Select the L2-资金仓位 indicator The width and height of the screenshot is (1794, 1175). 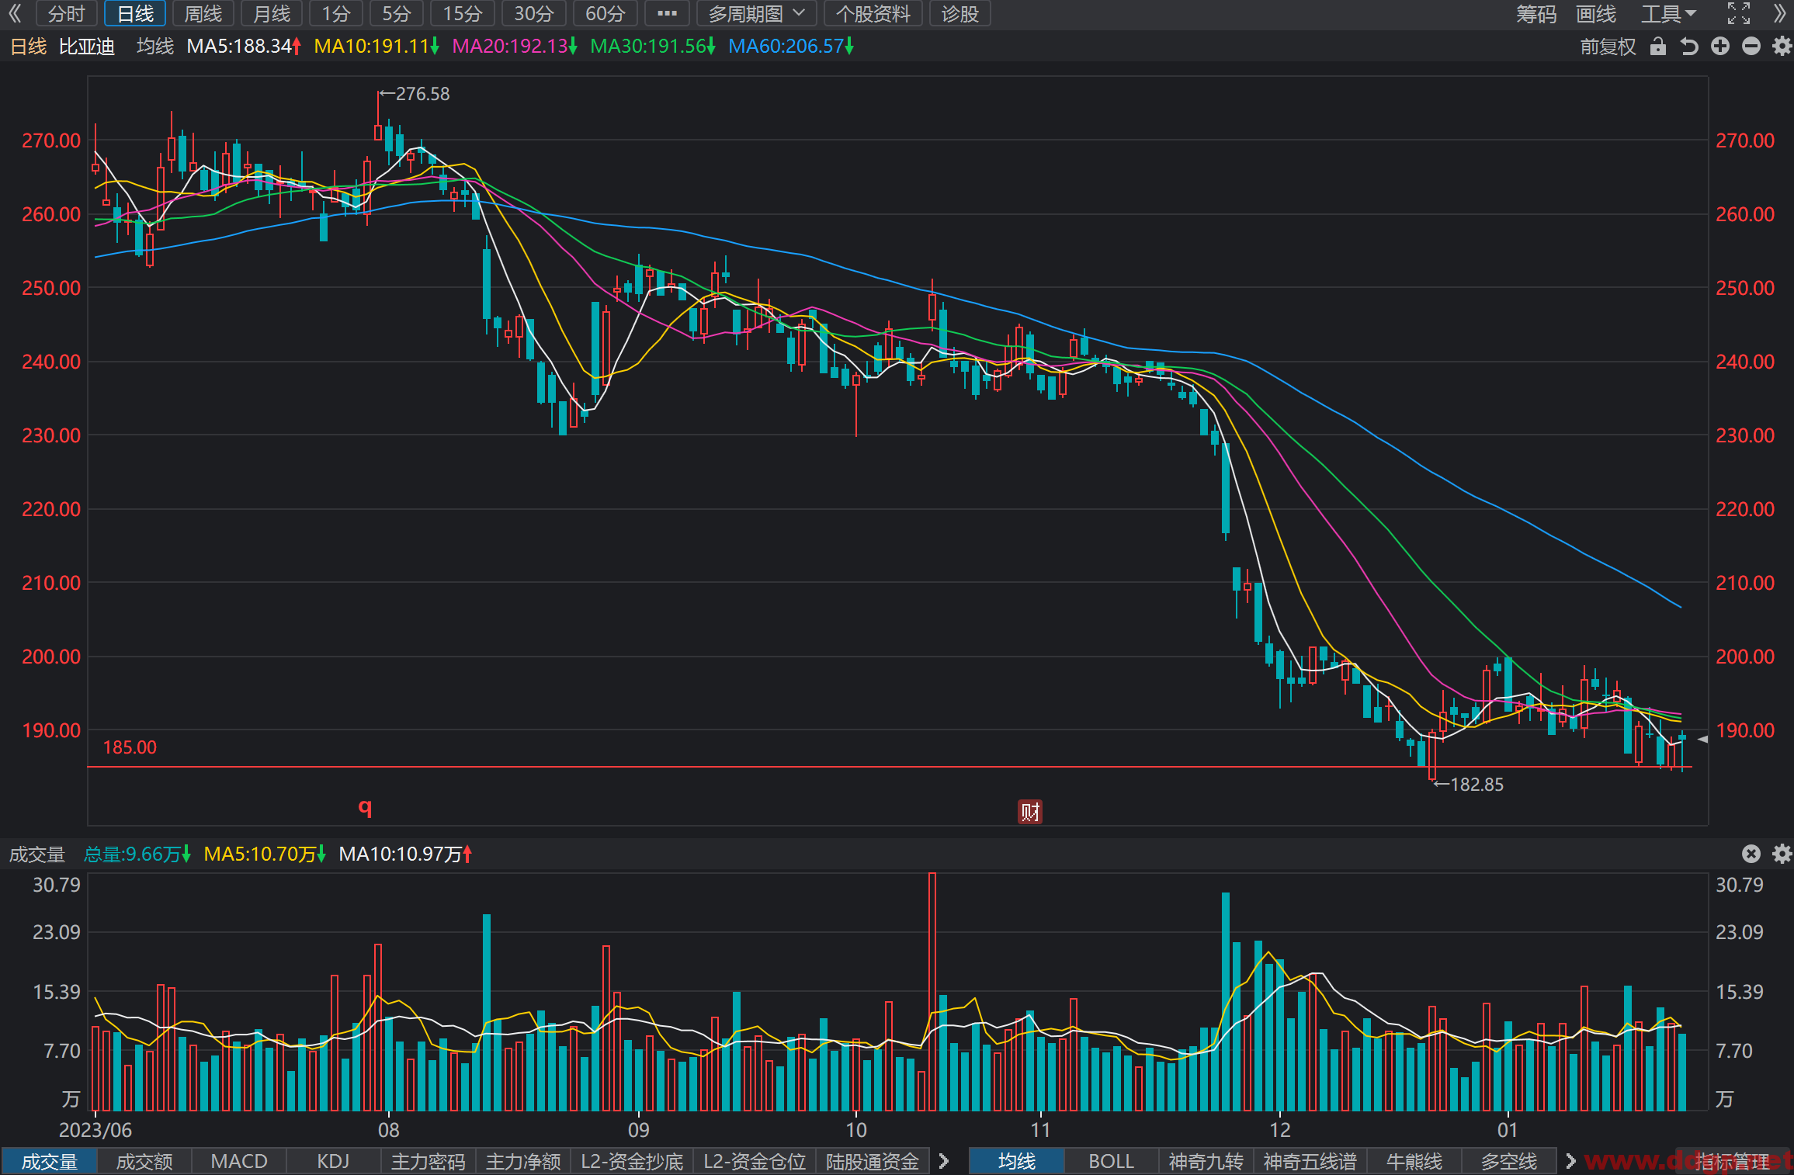click(x=755, y=1161)
